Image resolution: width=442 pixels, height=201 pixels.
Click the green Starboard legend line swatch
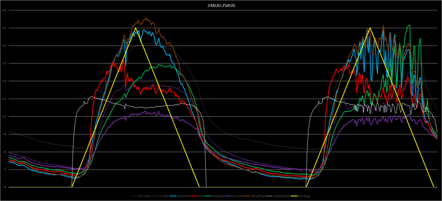click(207, 196)
